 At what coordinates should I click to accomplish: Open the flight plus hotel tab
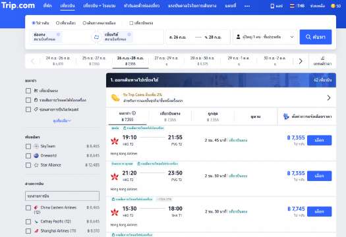click(x=100, y=6)
